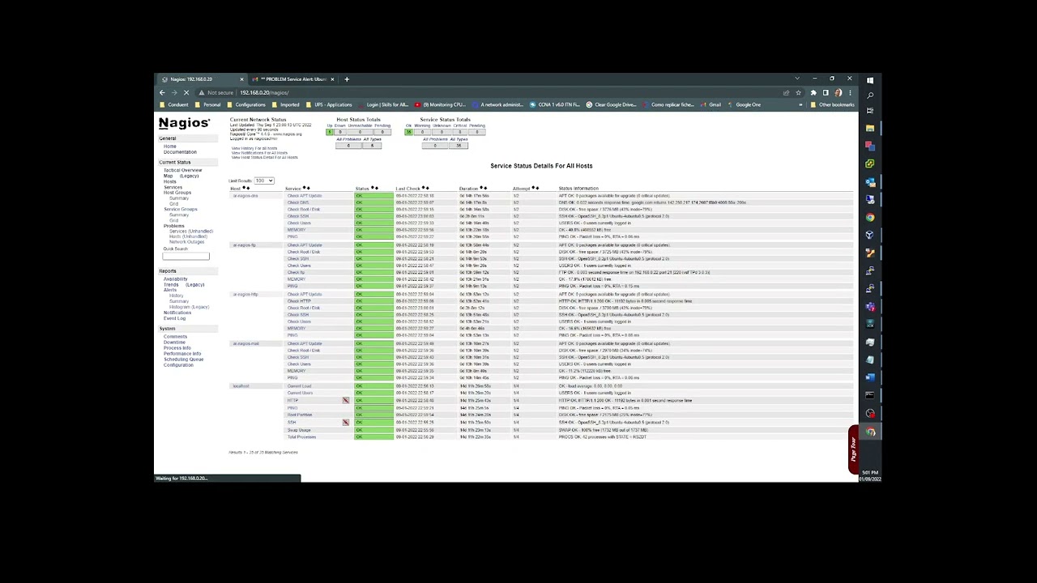Expand the Configurations bookmarks folder
Image resolution: width=1037 pixels, height=583 pixels.
(246, 104)
